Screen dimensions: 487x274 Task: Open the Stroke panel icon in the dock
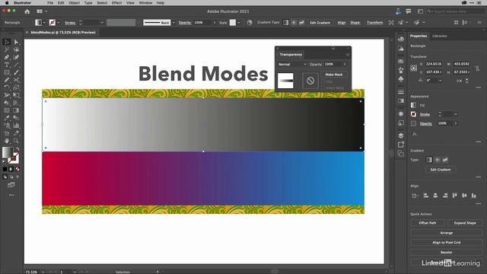pos(401,92)
